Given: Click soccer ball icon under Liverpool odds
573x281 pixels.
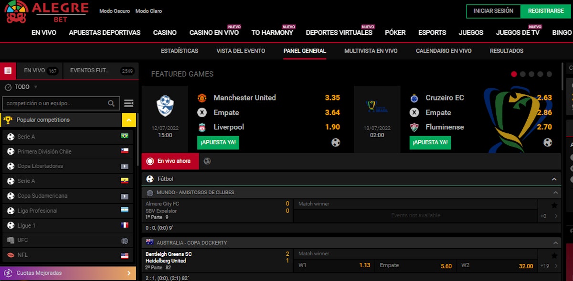Looking at the screenshot, I should [x=336, y=142].
